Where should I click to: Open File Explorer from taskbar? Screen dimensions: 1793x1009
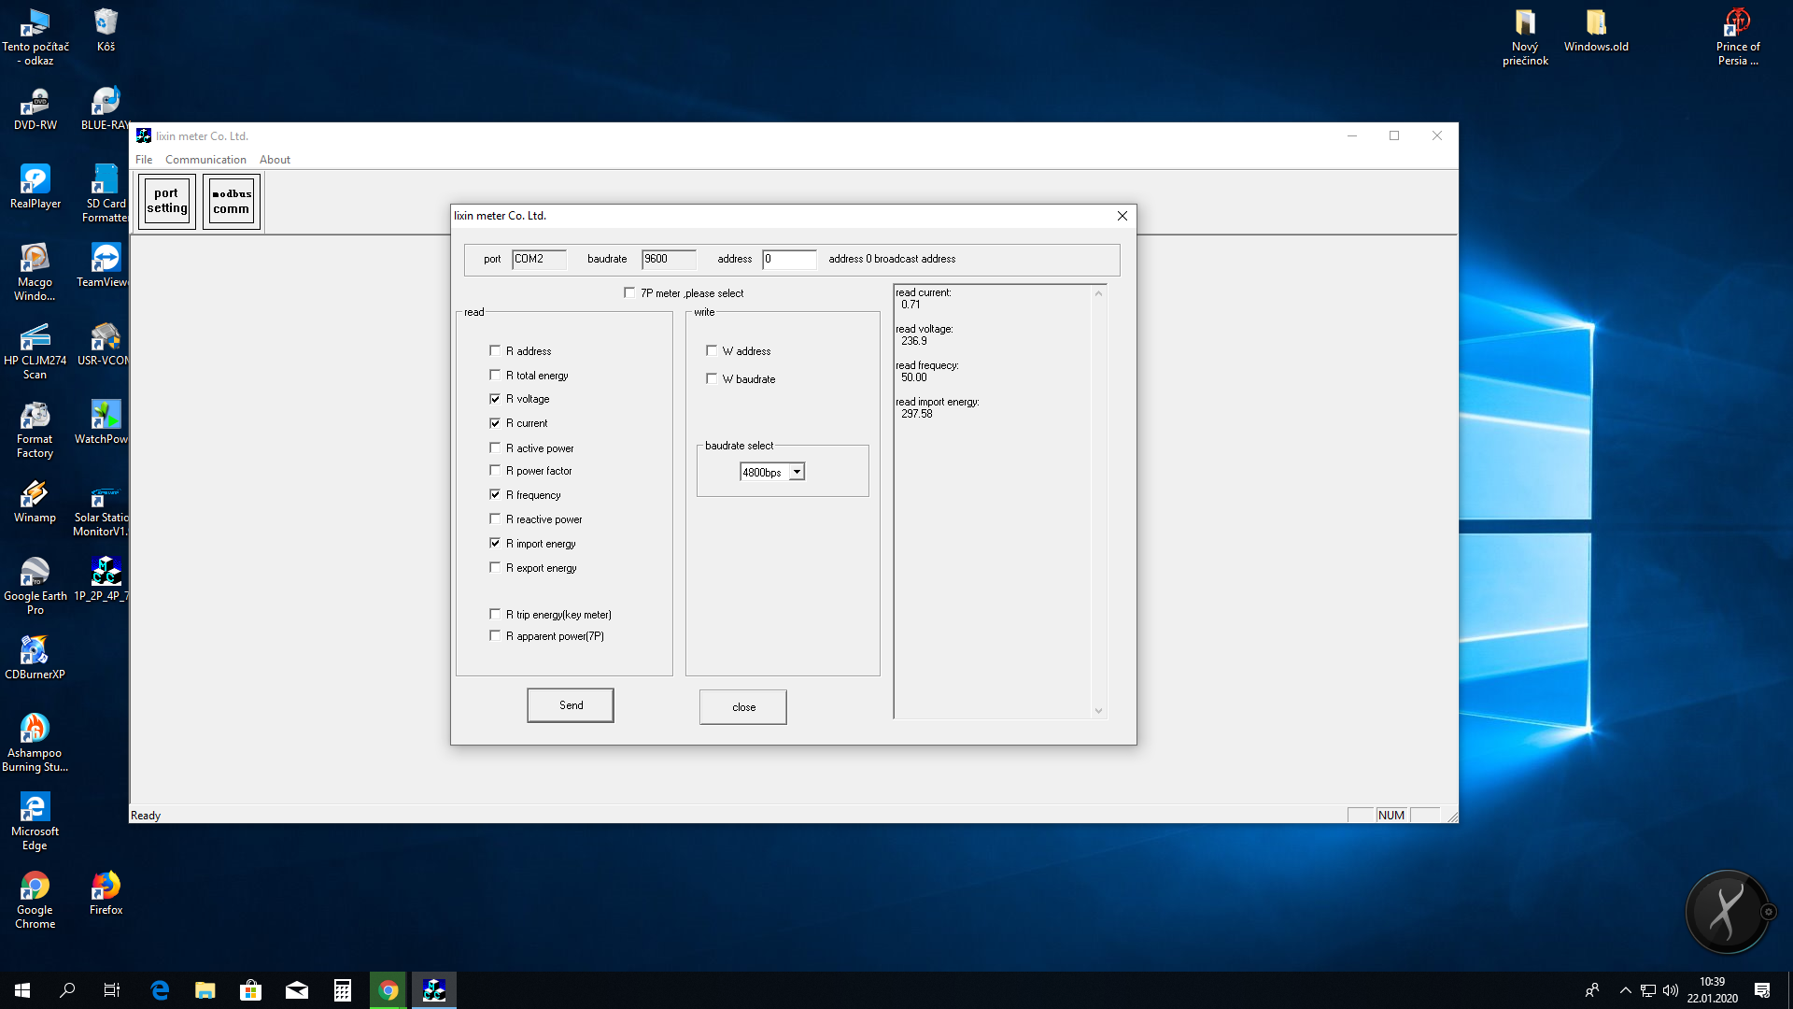[205, 990]
